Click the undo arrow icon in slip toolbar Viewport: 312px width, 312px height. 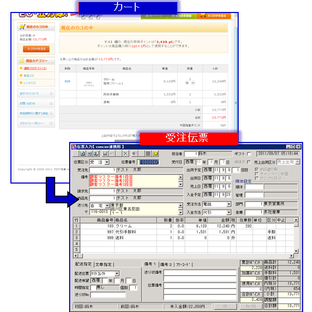pos(112,153)
